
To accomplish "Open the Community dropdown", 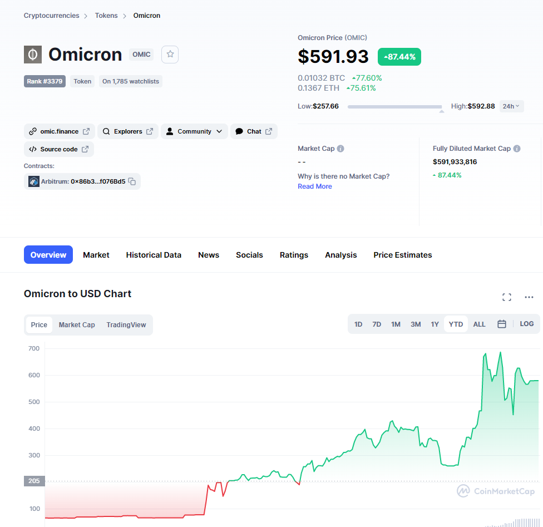I will click(194, 131).
